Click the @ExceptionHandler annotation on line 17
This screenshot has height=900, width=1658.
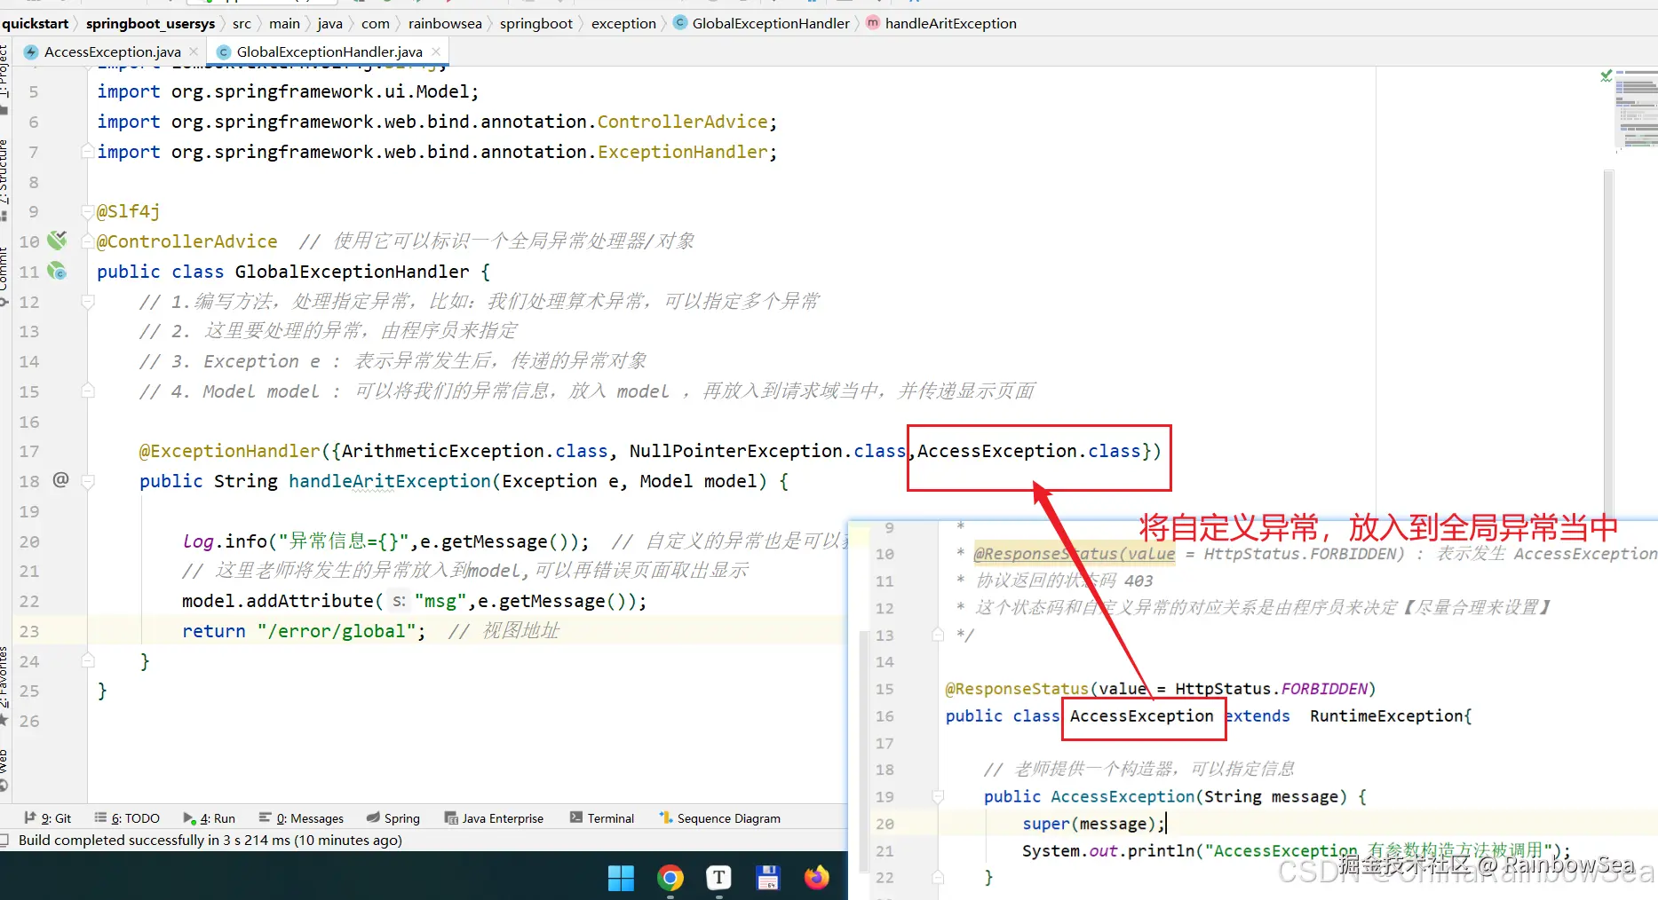(229, 451)
